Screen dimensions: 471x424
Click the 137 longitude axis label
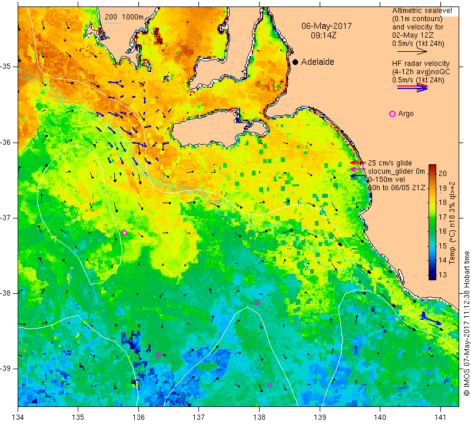point(198,417)
